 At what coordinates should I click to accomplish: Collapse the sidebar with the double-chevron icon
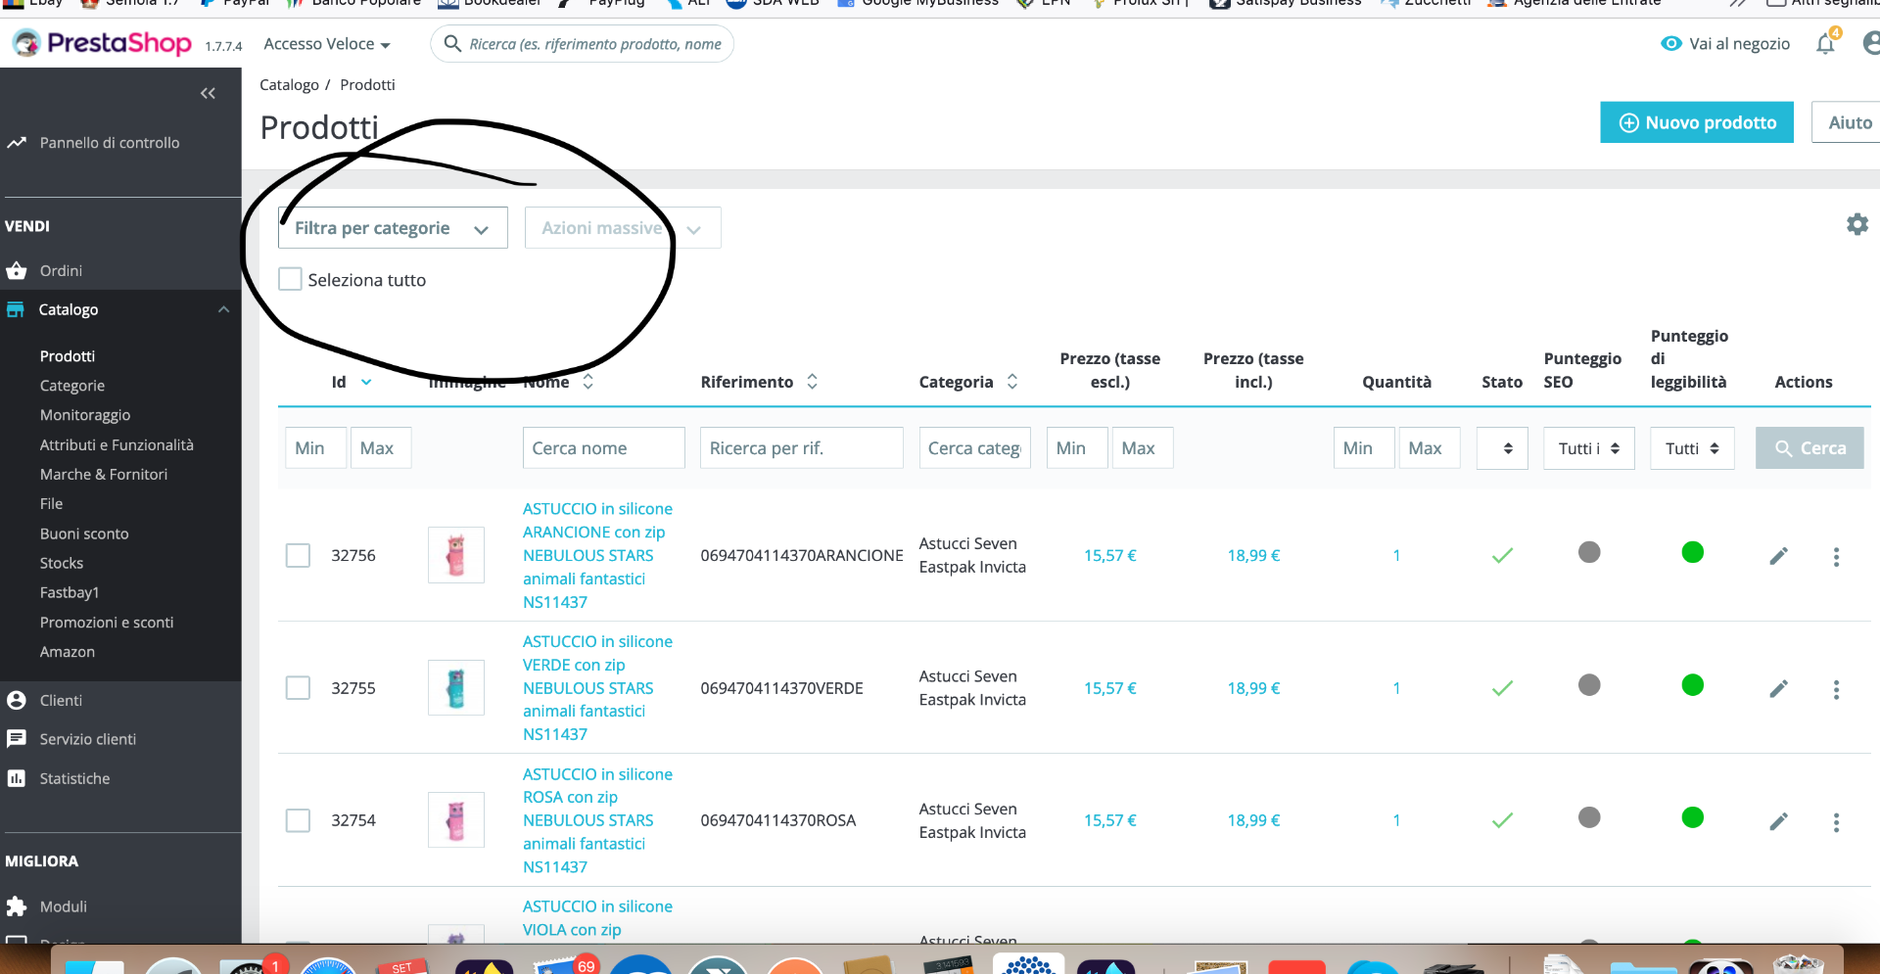click(x=208, y=93)
